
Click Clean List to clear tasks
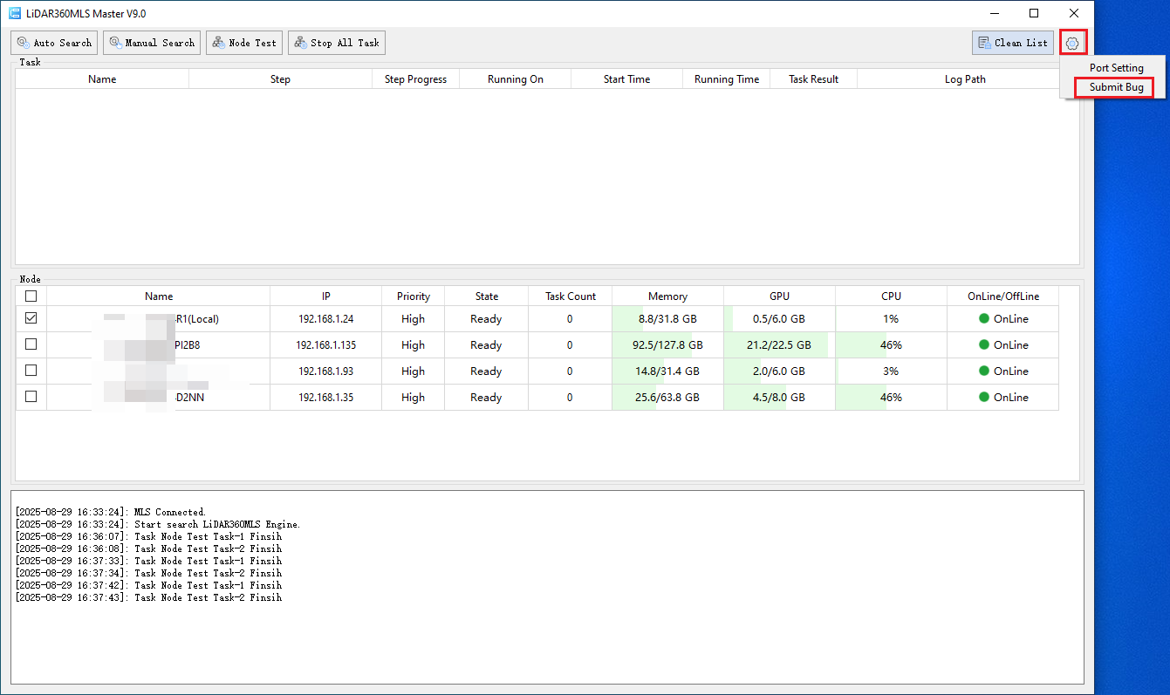coord(1013,43)
